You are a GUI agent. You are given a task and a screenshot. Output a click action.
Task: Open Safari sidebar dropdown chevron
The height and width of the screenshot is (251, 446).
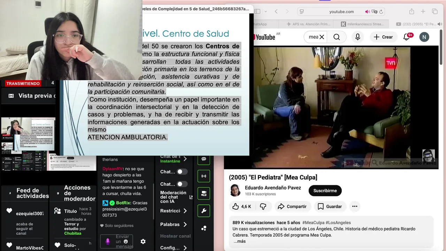click(266, 12)
